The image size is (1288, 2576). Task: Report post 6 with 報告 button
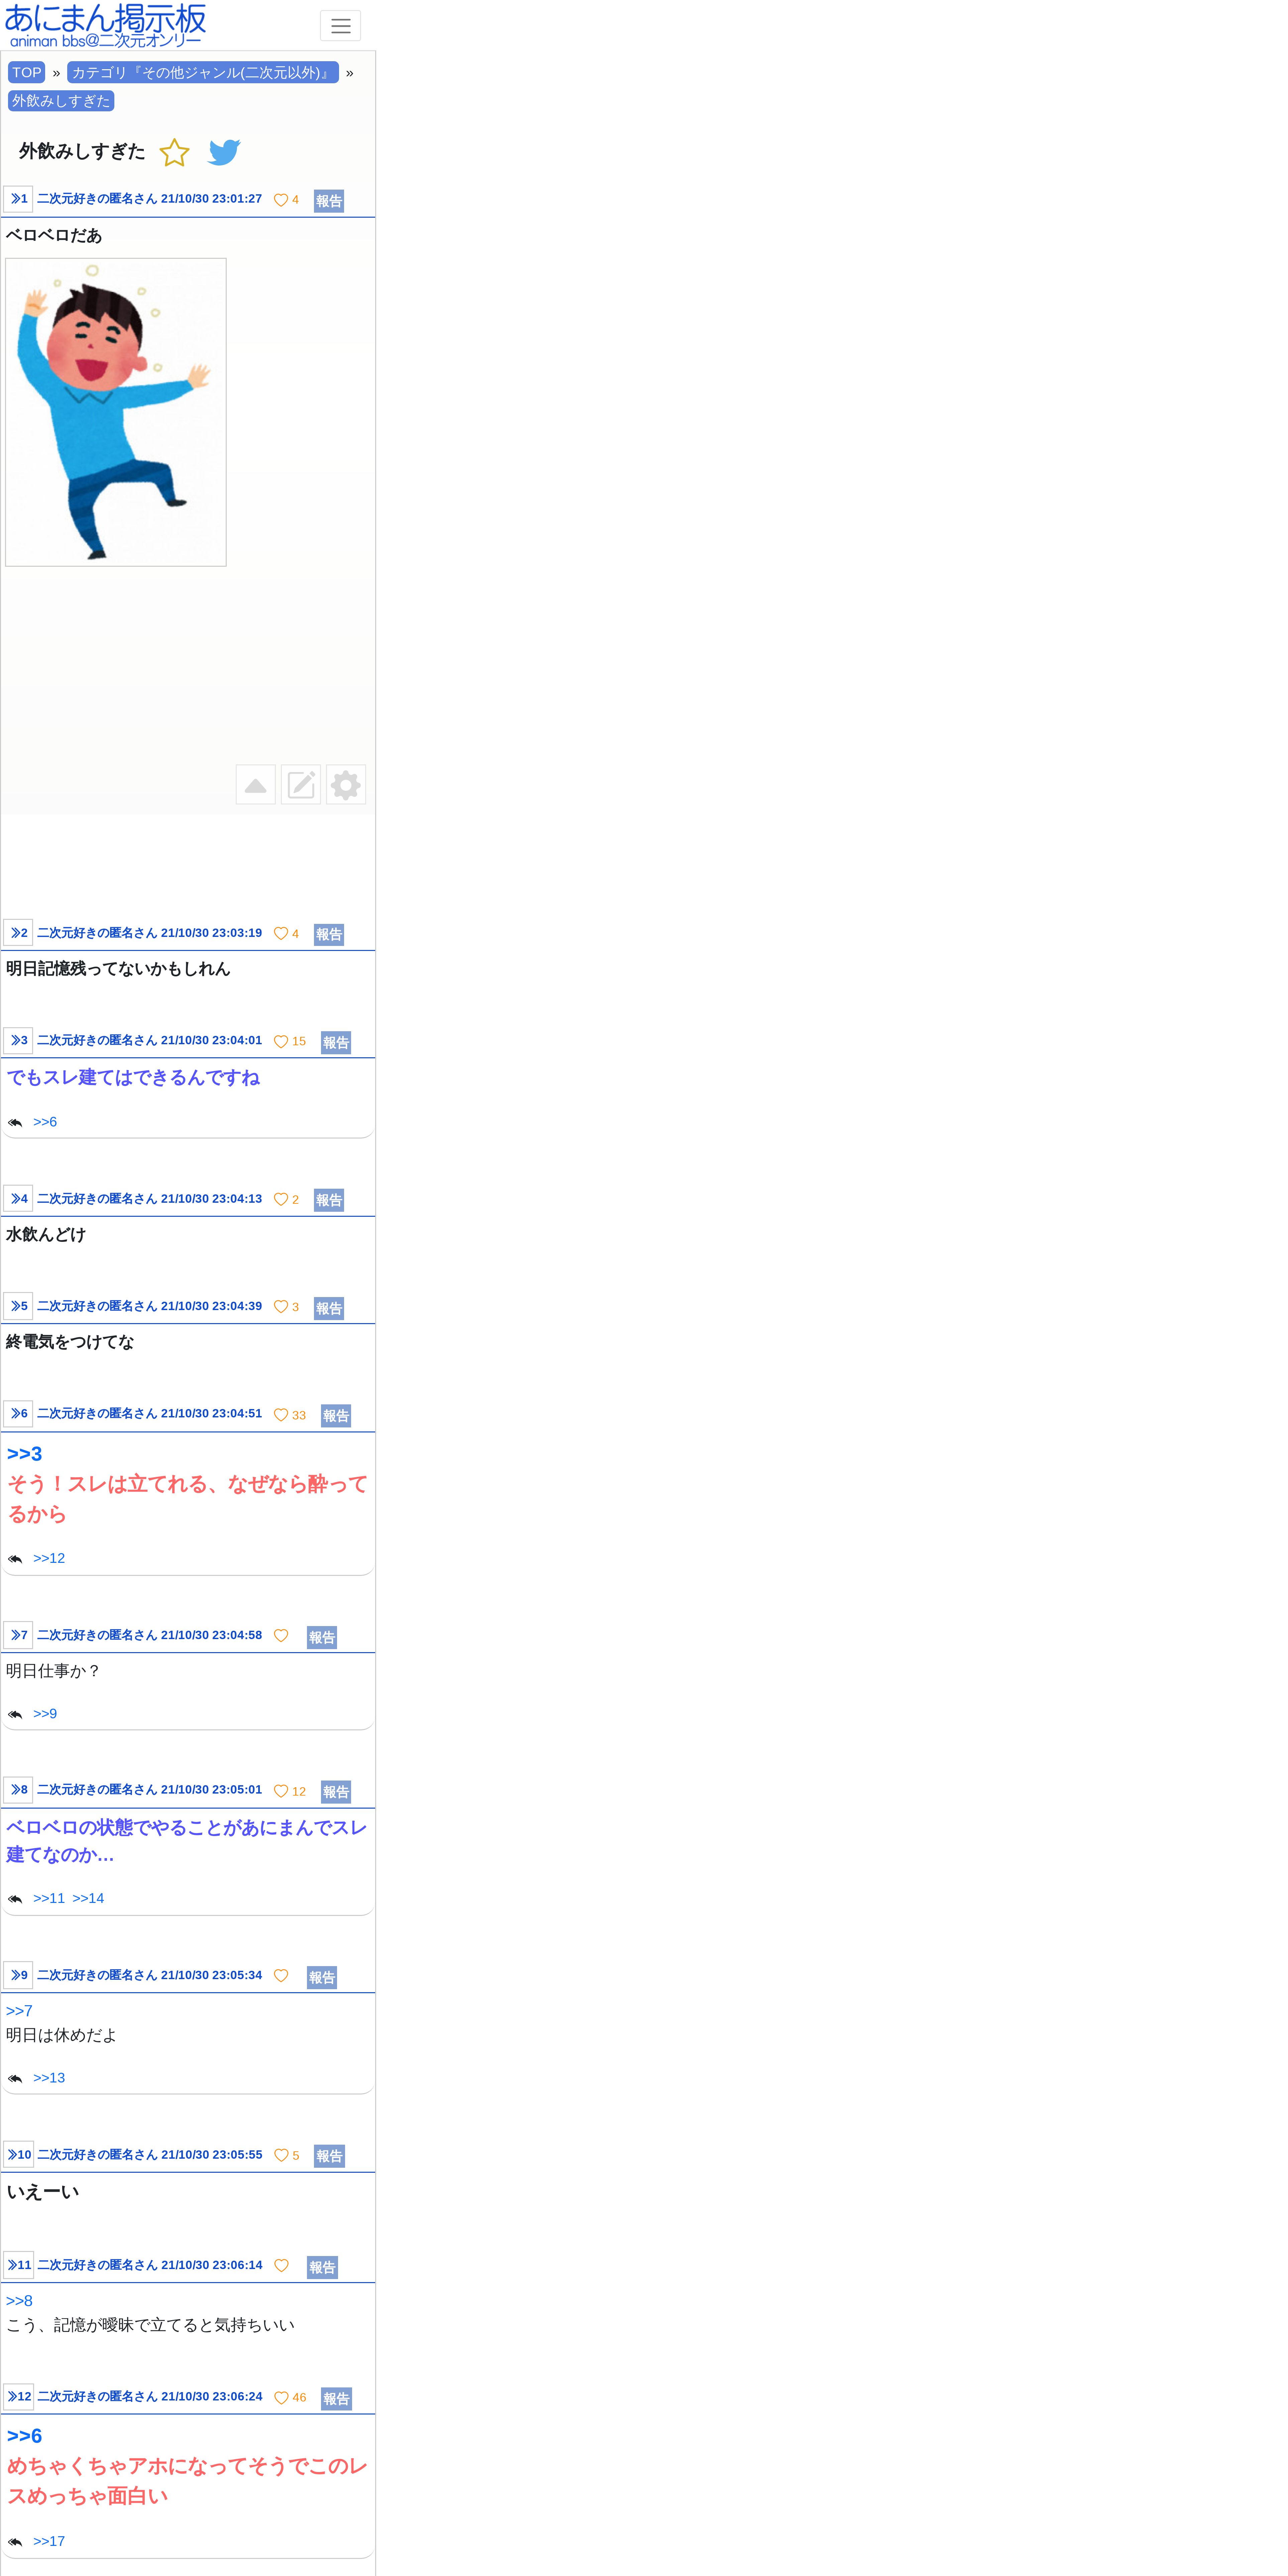(x=336, y=1416)
